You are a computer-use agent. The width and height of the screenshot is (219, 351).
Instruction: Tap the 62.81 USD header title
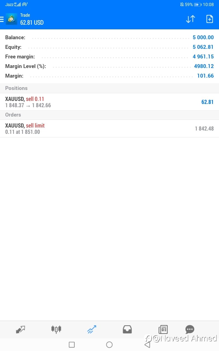32,22
